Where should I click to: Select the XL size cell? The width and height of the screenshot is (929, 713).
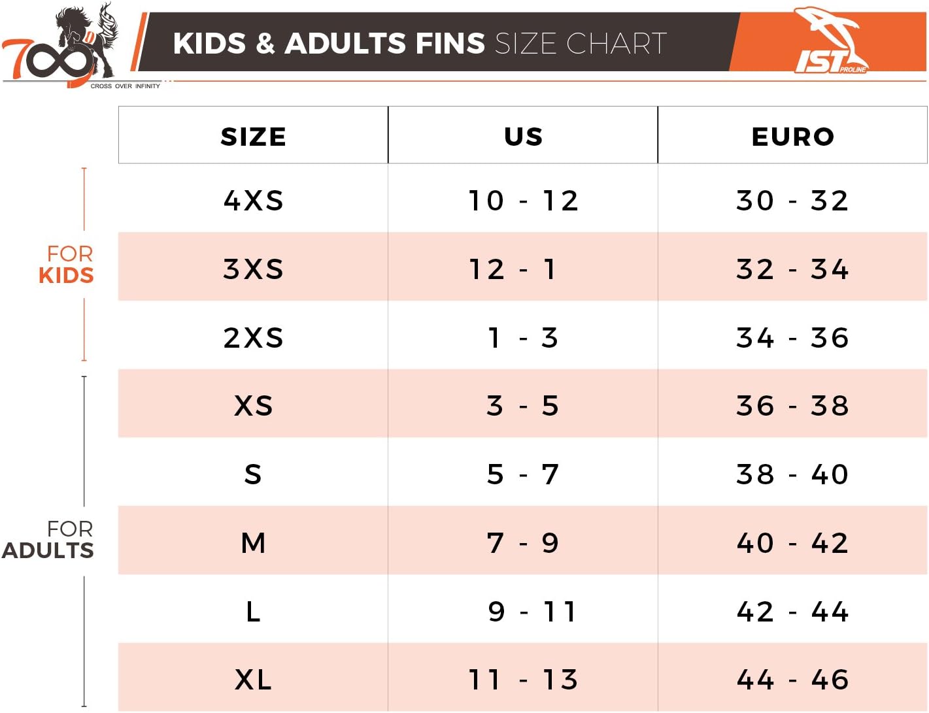[253, 679]
